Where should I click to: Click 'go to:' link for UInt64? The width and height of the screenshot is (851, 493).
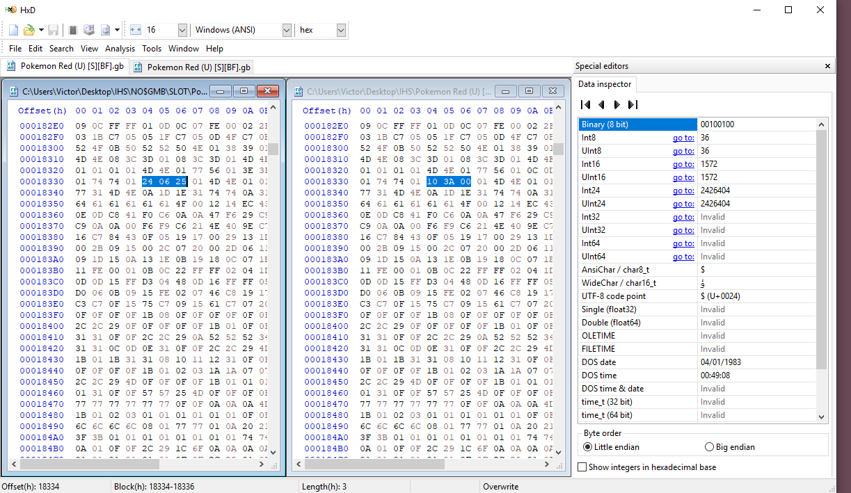coord(683,257)
